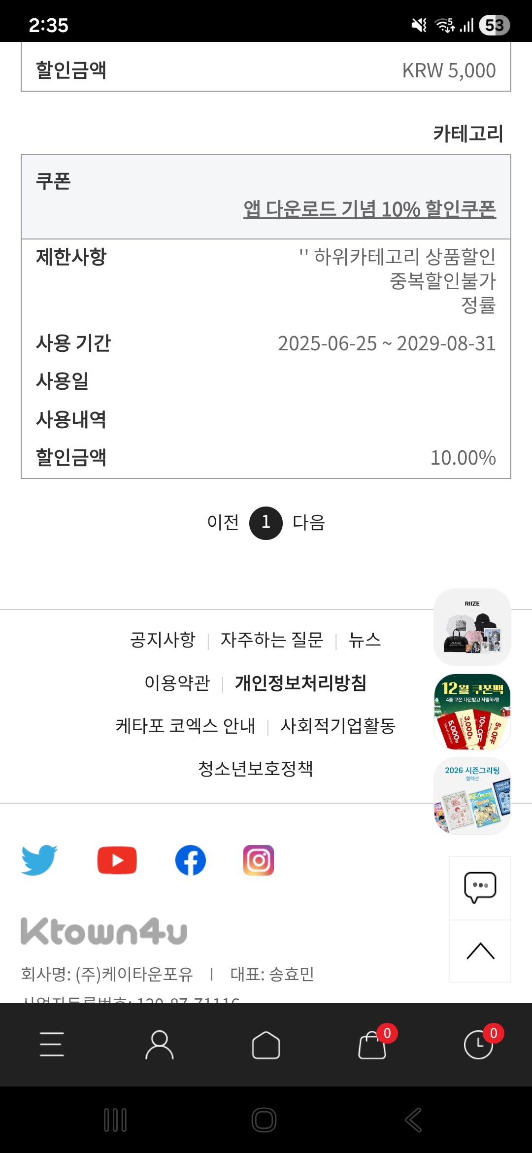Viewport: 532px width, 1153px height.
Task: Open the Facebook page icon
Action: click(x=191, y=860)
